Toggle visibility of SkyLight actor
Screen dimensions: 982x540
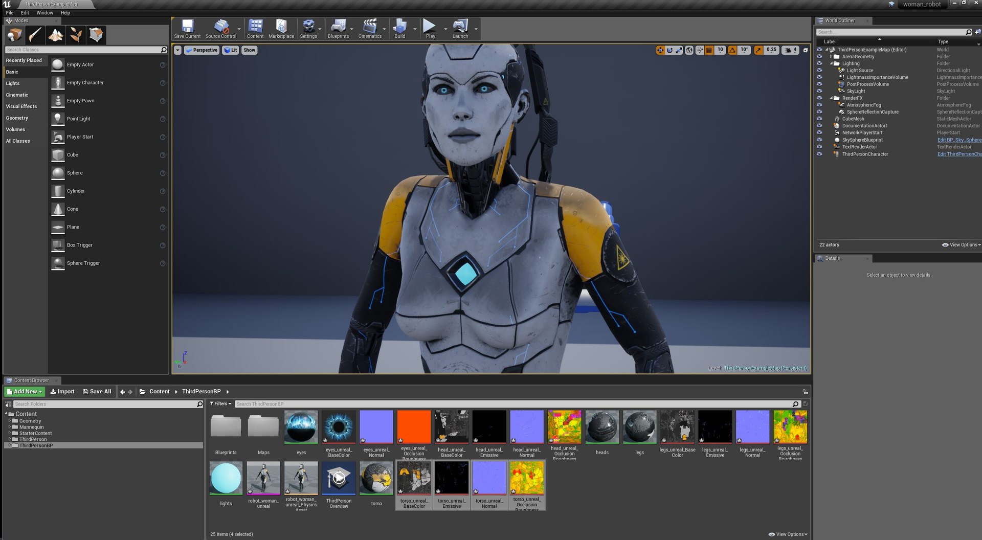pyautogui.click(x=819, y=91)
